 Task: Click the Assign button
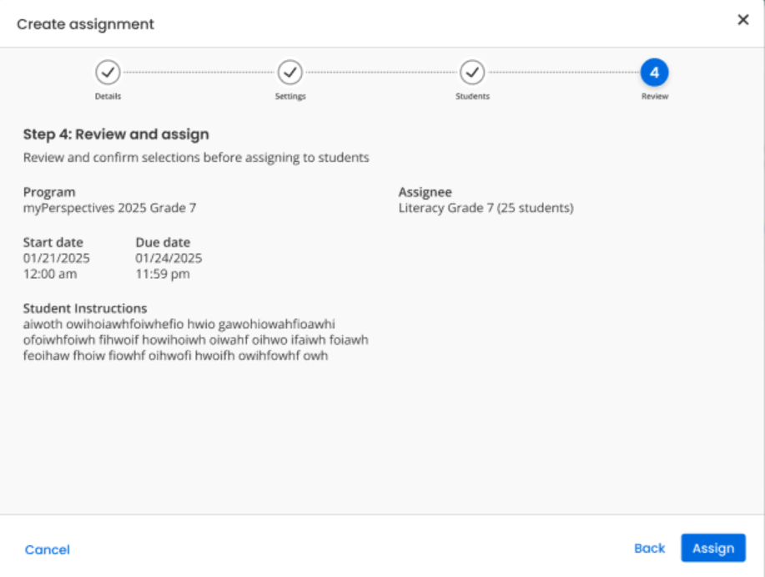point(713,548)
